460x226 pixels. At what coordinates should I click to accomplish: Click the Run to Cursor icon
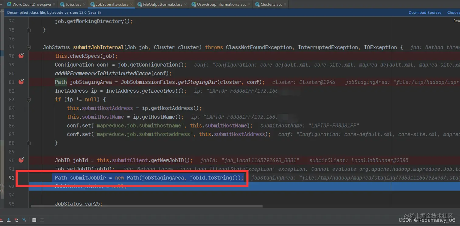[24, 220]
